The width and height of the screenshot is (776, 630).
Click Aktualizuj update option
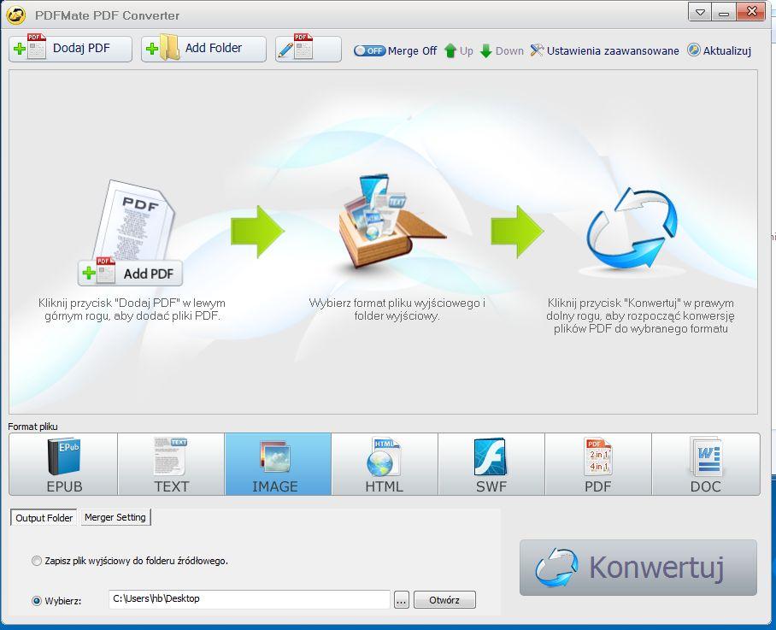[x=719, y=50]
